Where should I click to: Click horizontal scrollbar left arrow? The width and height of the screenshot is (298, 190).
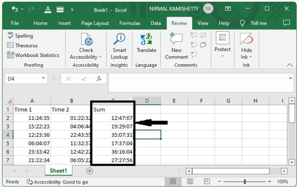pos(189,171)
